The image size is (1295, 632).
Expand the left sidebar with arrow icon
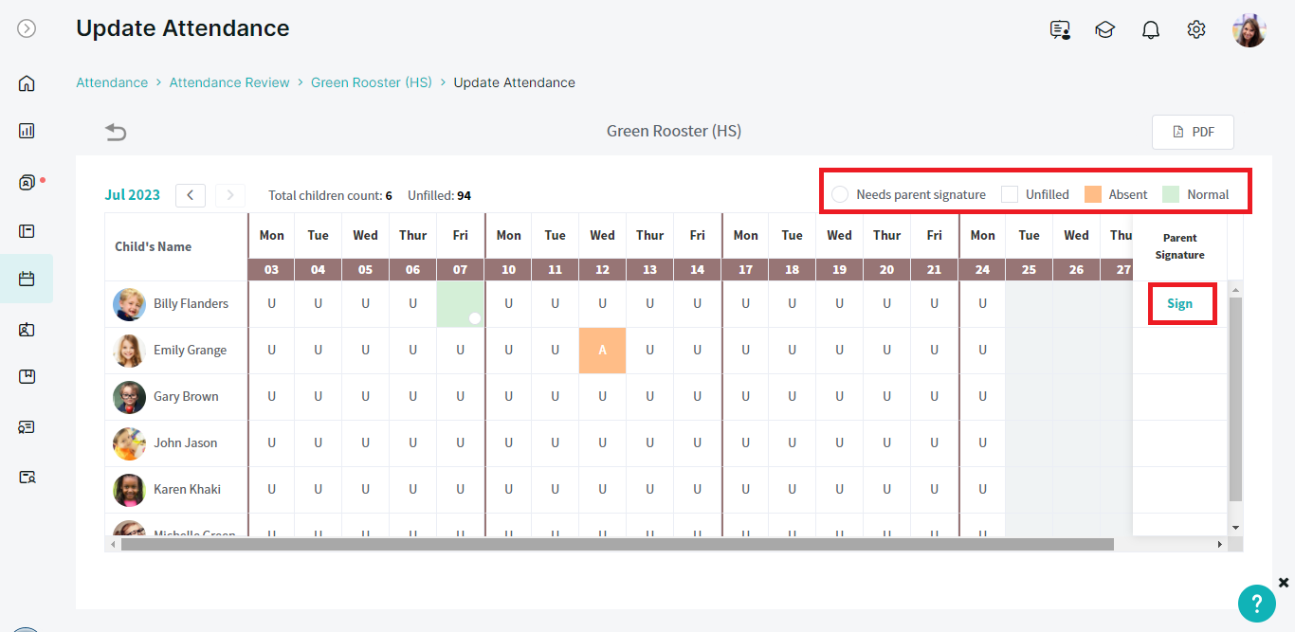click(x=27, y=28)
